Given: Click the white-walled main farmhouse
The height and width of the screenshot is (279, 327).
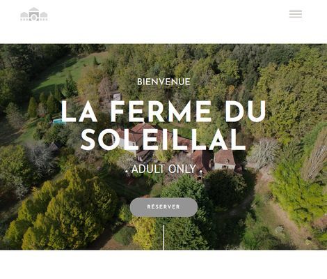Looking at the screenshot, I should click(127, 141).
